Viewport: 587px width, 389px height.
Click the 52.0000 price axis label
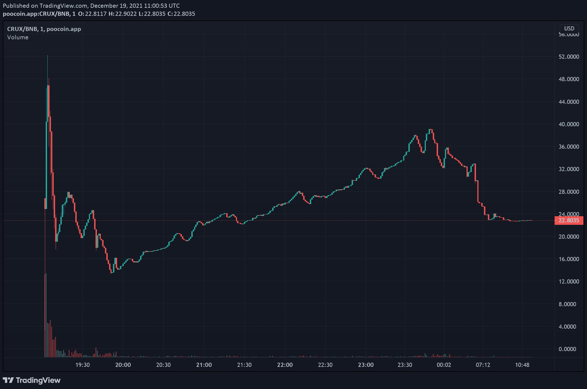pyautogui.click(x=569, y=56)
